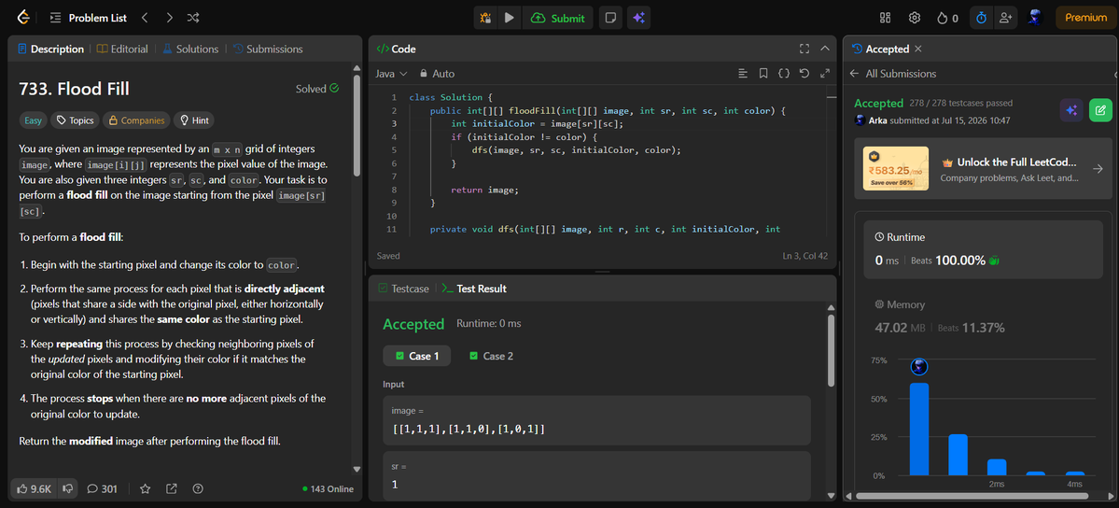Image resolution: width=1119 pixels, height=508 pixels.
Task: Switch to the Testcase tab
Action: click(402, 289)
